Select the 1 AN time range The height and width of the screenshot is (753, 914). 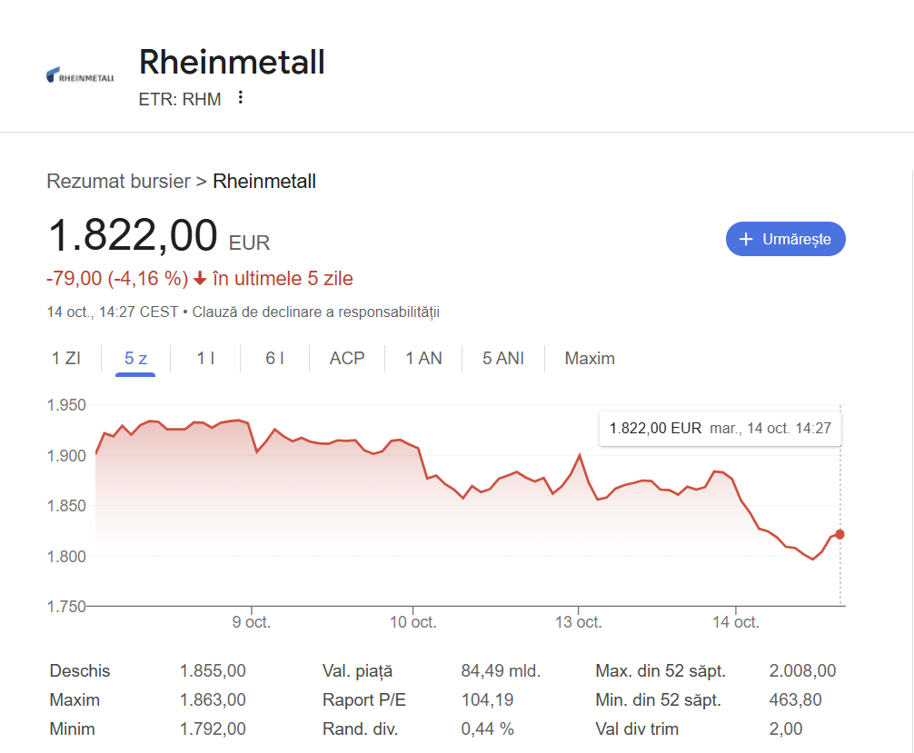point(423,358)
